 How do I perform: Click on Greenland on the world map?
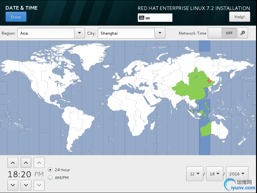pos(90,55)
